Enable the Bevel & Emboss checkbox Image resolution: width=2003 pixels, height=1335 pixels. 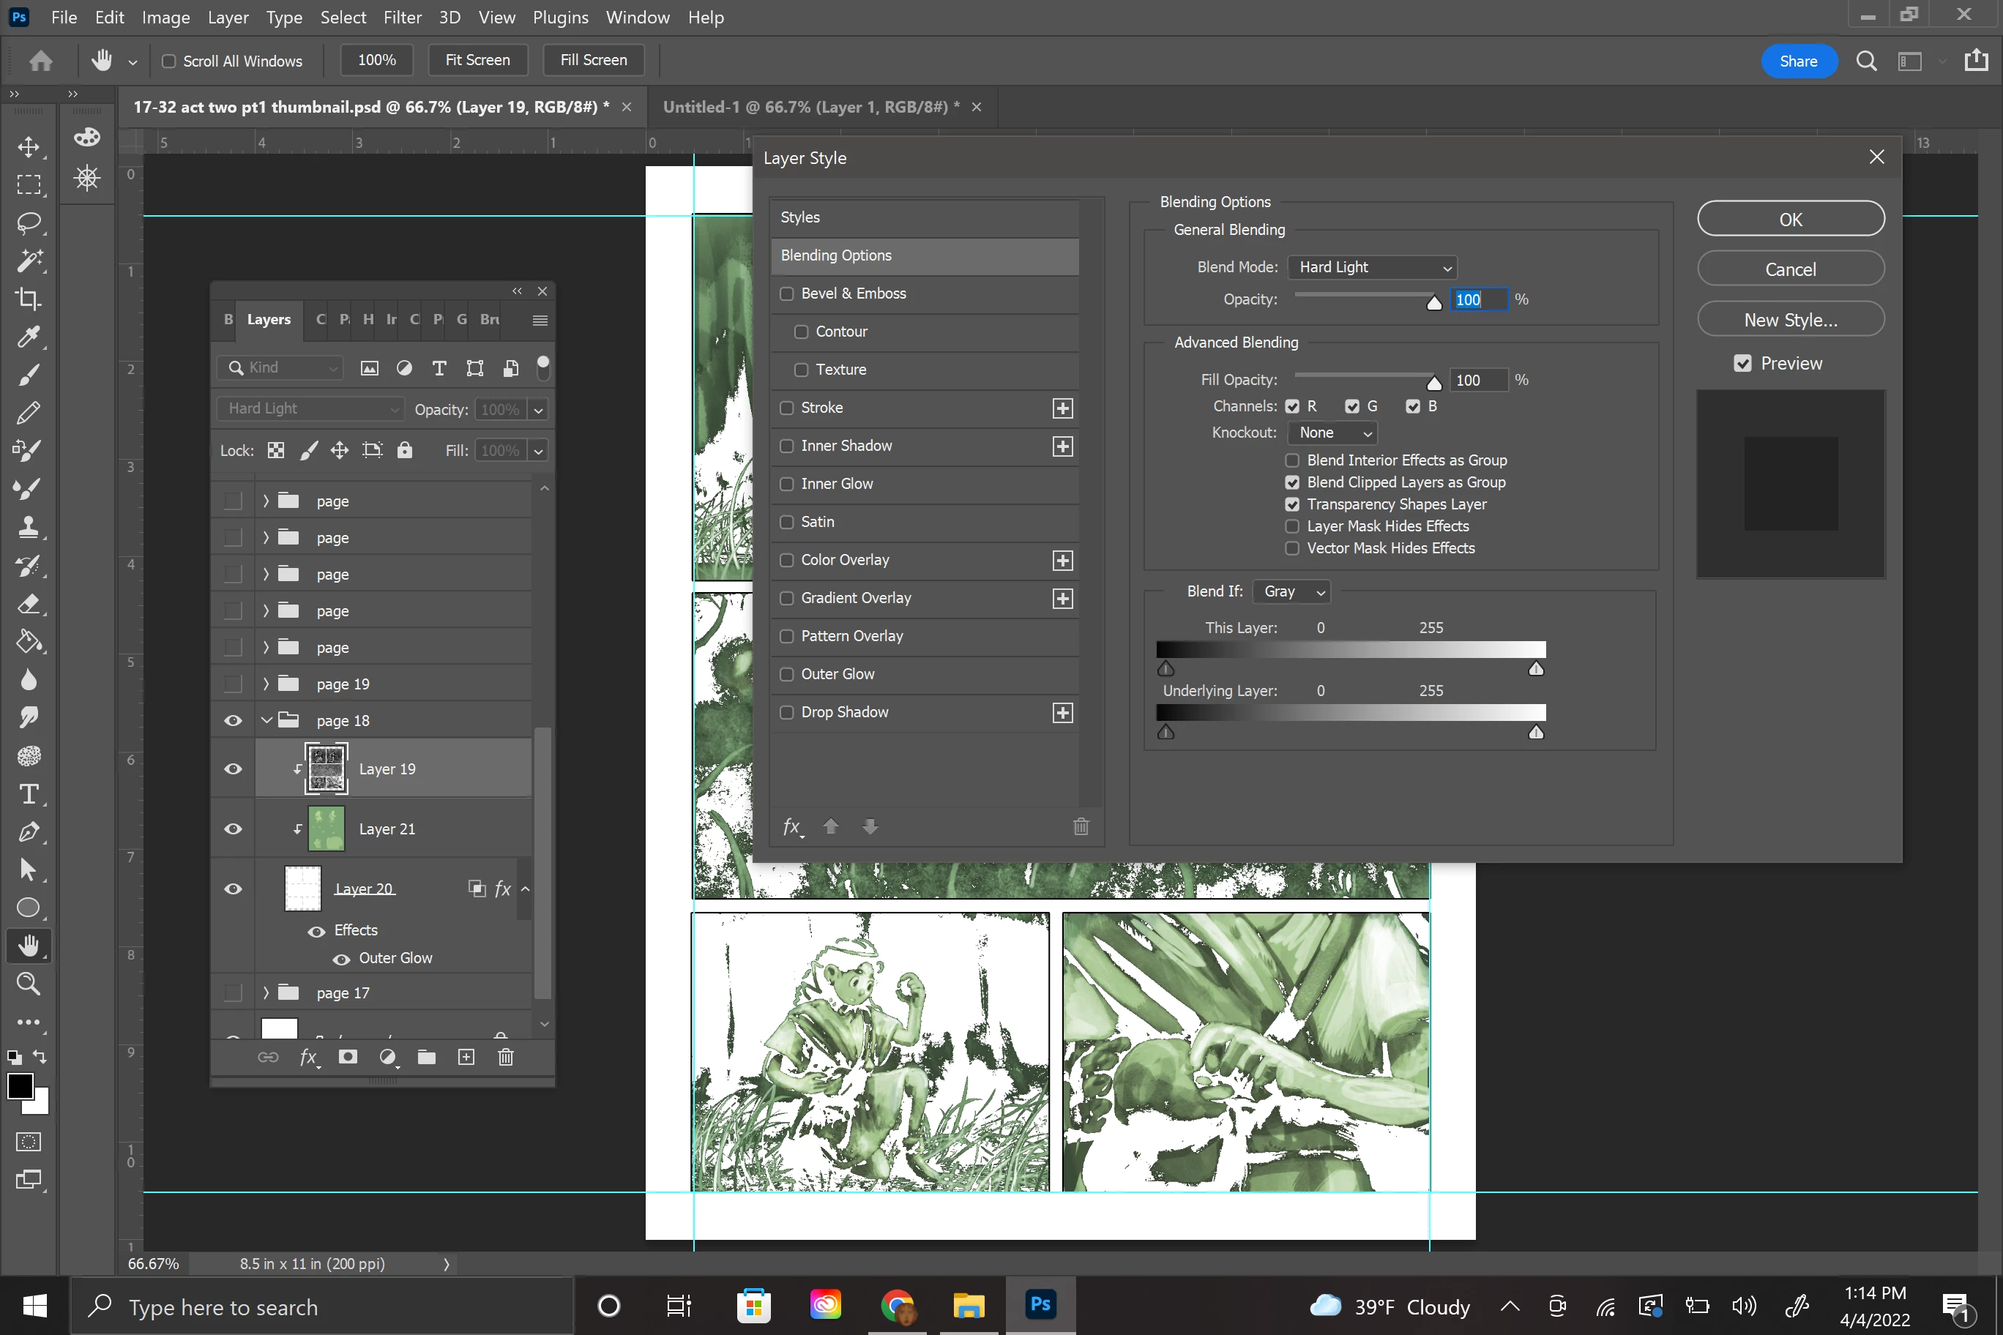click(787, 293)
